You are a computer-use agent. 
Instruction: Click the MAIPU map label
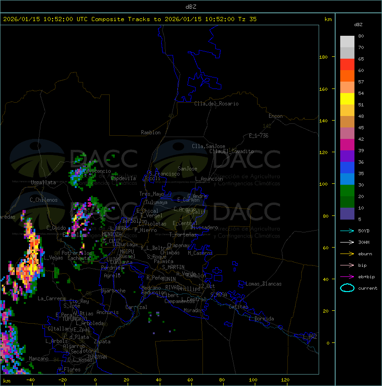(127, 252)
